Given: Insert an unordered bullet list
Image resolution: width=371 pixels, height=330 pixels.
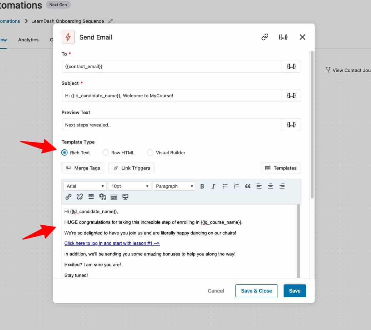Looking at the screenshot, I should (x=225, y=186).
